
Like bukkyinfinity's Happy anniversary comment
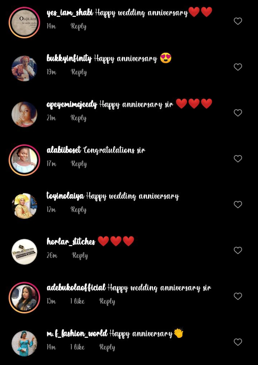(x=238, y=67)
